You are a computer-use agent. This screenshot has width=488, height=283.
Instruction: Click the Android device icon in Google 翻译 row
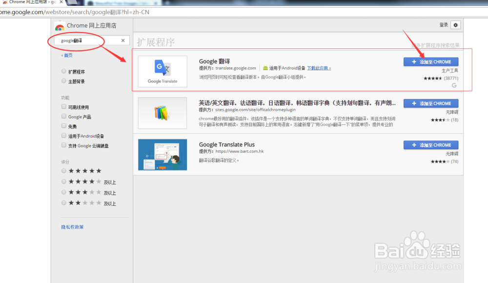[x=265, y=68]
